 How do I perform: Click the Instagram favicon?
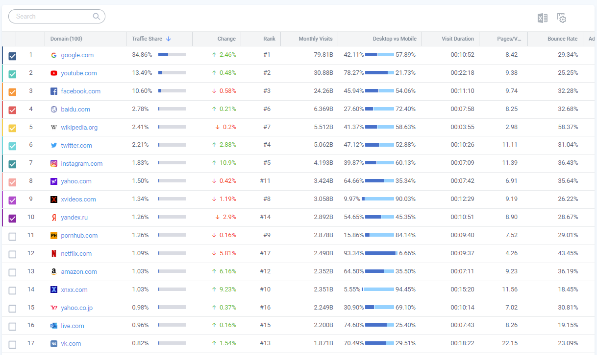[54, 164]
